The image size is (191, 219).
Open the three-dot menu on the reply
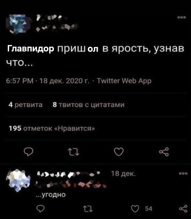point(183,174)
